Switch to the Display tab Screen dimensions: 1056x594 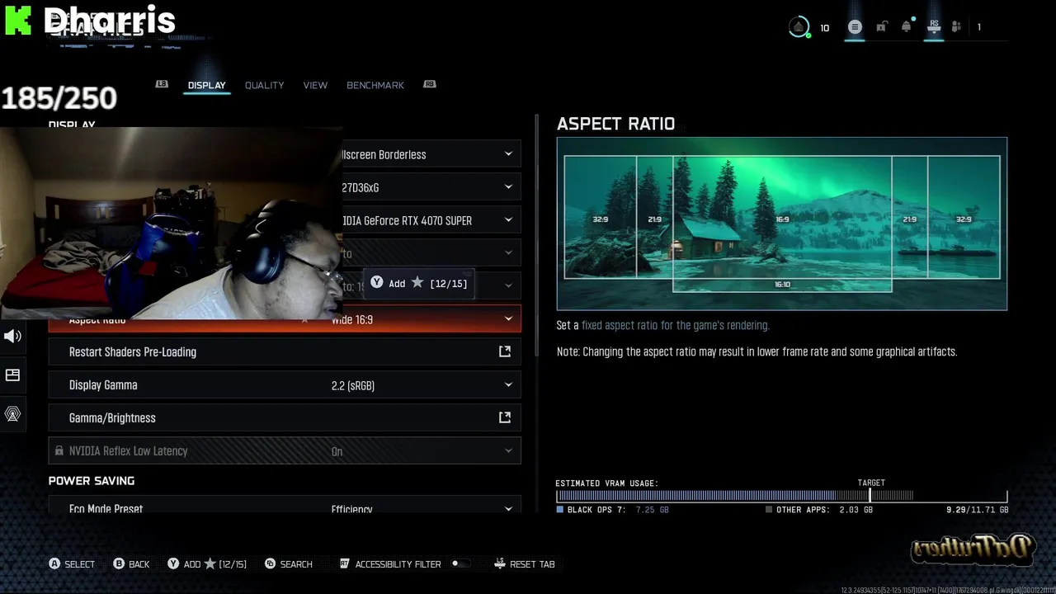206,85
